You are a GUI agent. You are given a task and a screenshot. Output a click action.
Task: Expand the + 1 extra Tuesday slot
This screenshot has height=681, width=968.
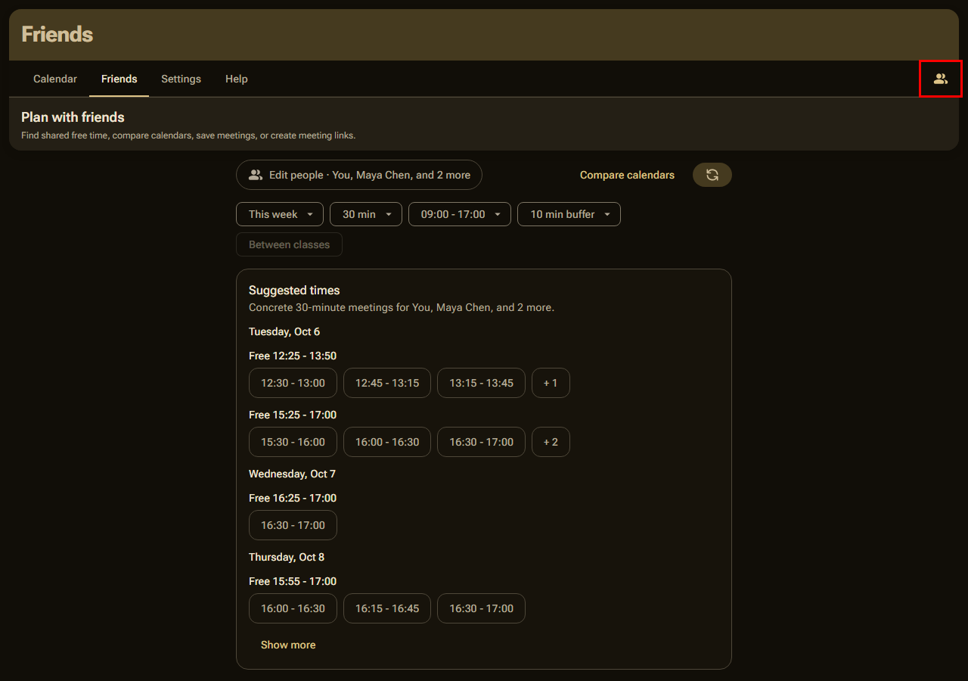click(x=551, y=383)
